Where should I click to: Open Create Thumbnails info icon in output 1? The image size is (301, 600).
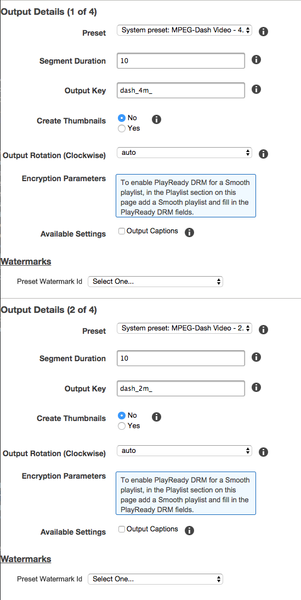tap(156, 119)
